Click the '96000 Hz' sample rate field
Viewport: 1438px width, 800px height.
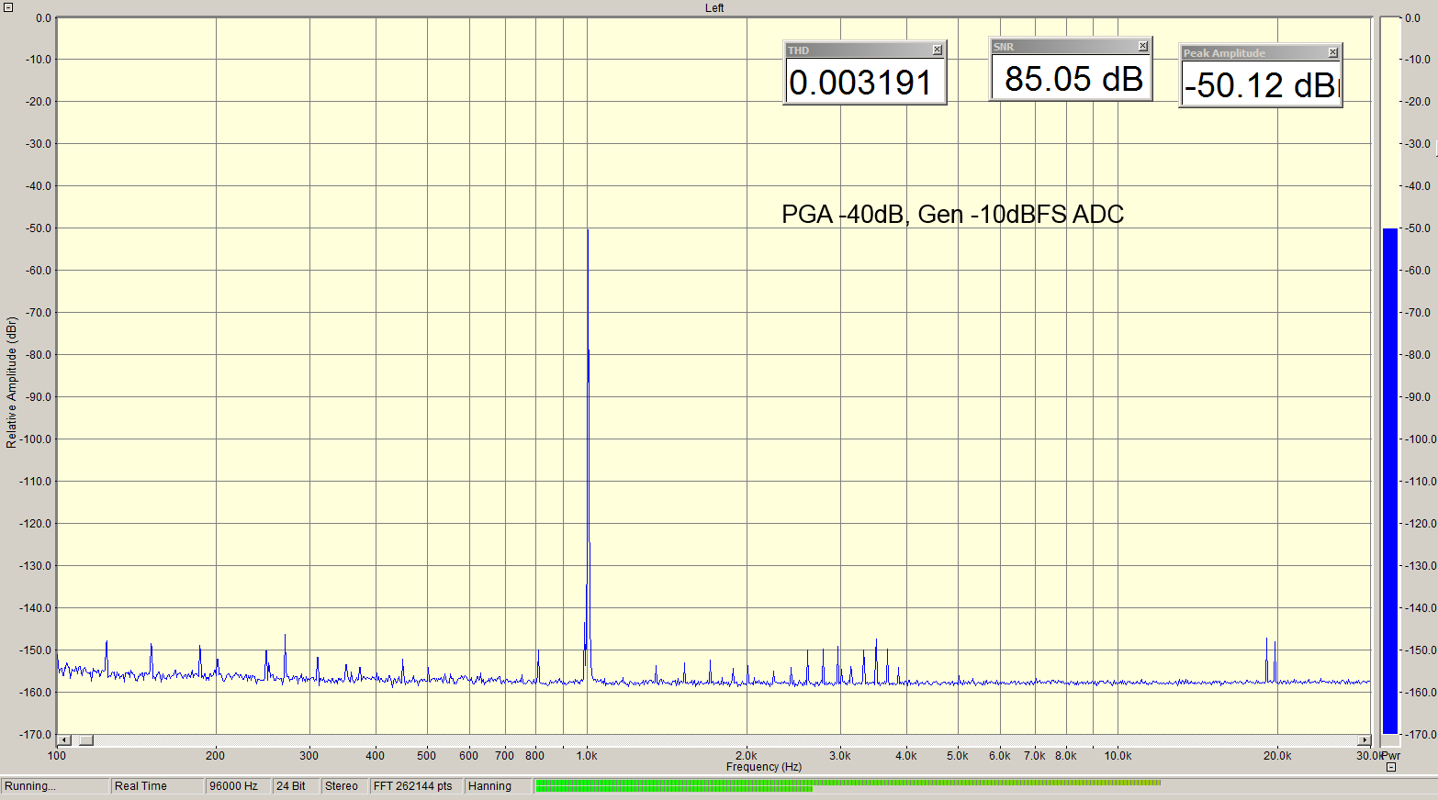pos(238,786)
